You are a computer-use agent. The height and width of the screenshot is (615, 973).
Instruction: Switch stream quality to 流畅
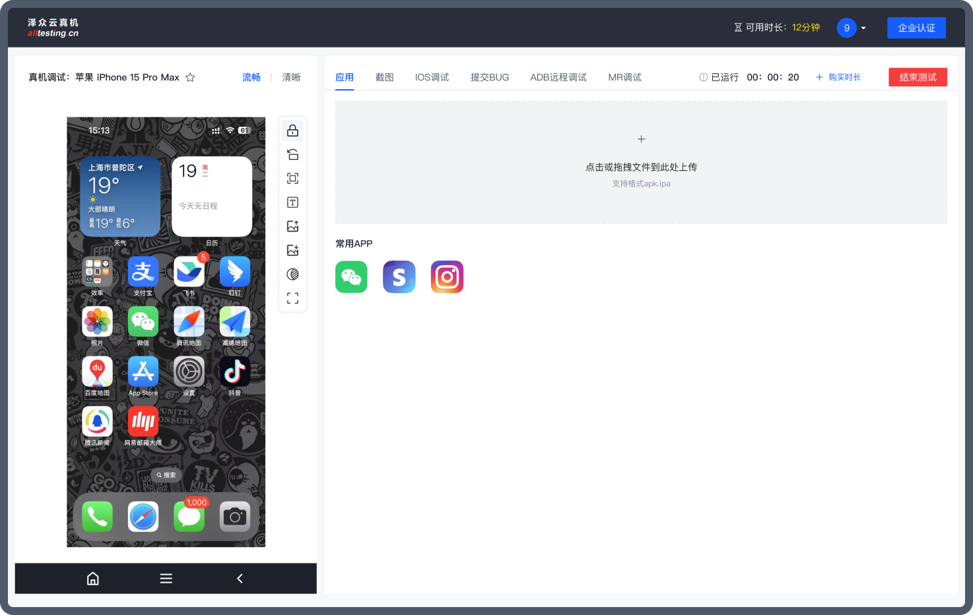point(251,77)
